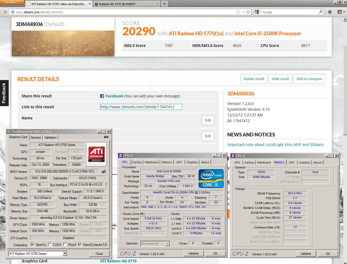Click left CPU-Z window title icon
Screen dimensions: 347x264
click(121, 155)
